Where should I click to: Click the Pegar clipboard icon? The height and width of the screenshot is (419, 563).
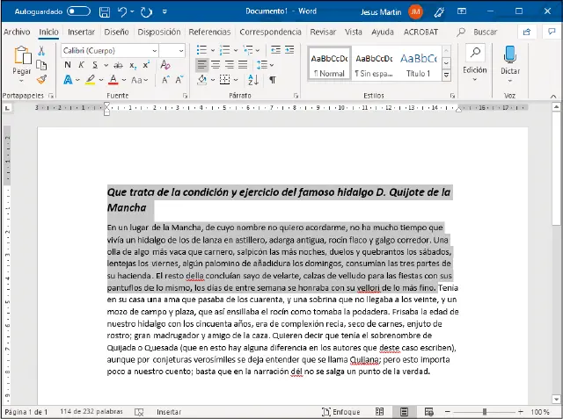point(21,58)
